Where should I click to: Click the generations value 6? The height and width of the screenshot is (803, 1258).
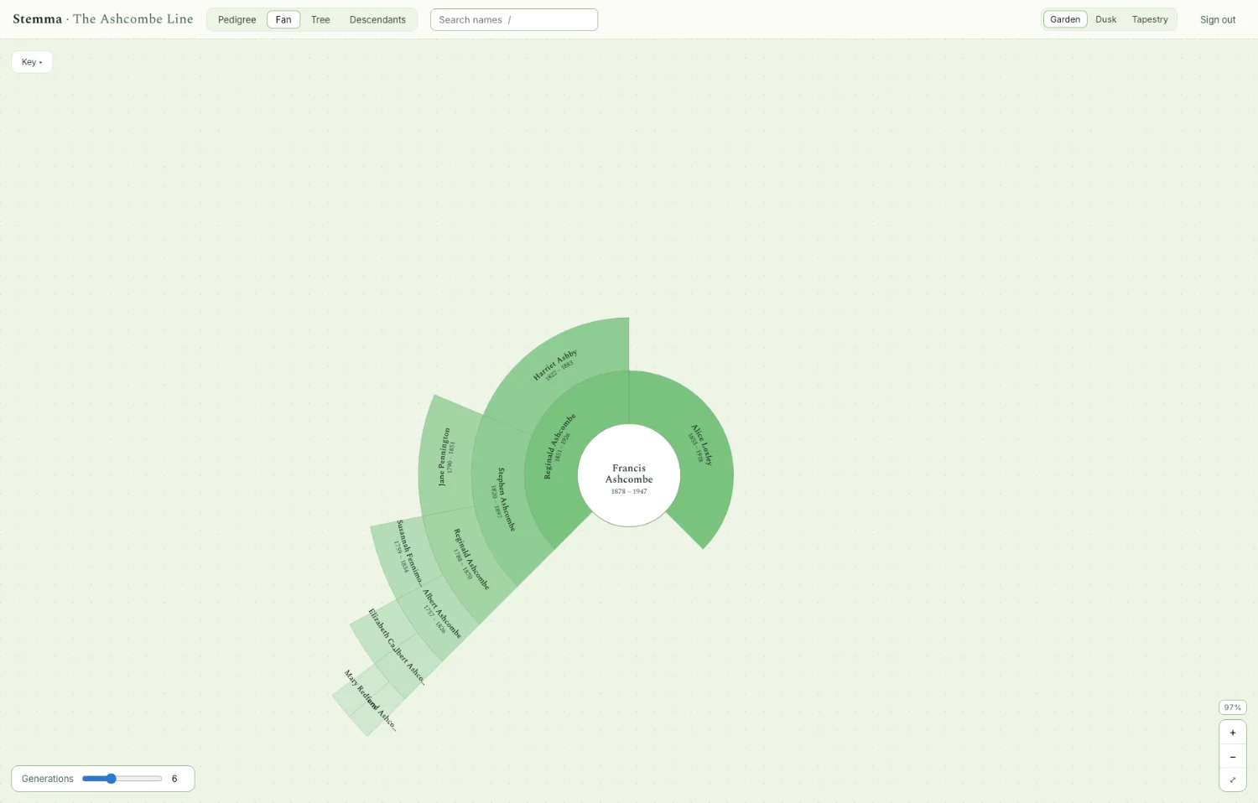pos(174,779)
